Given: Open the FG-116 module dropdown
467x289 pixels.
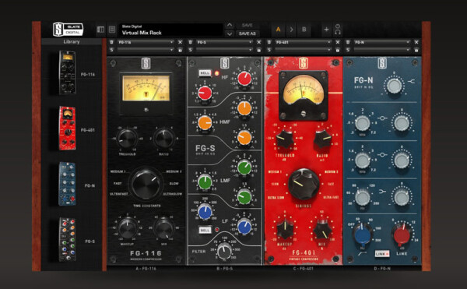Looking at the screenshot, I should click(146, 42).
